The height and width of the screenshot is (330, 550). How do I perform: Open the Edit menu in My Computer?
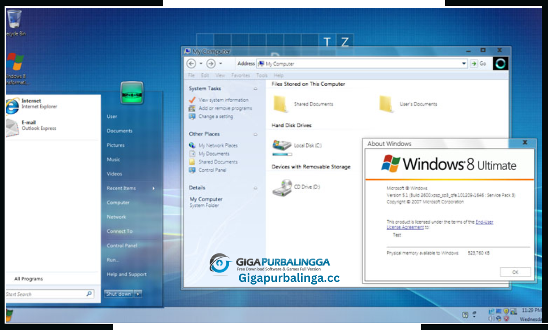click(205, 76)
